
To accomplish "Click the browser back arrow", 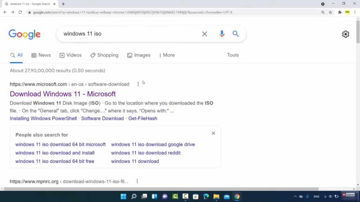I will (5, 12).
